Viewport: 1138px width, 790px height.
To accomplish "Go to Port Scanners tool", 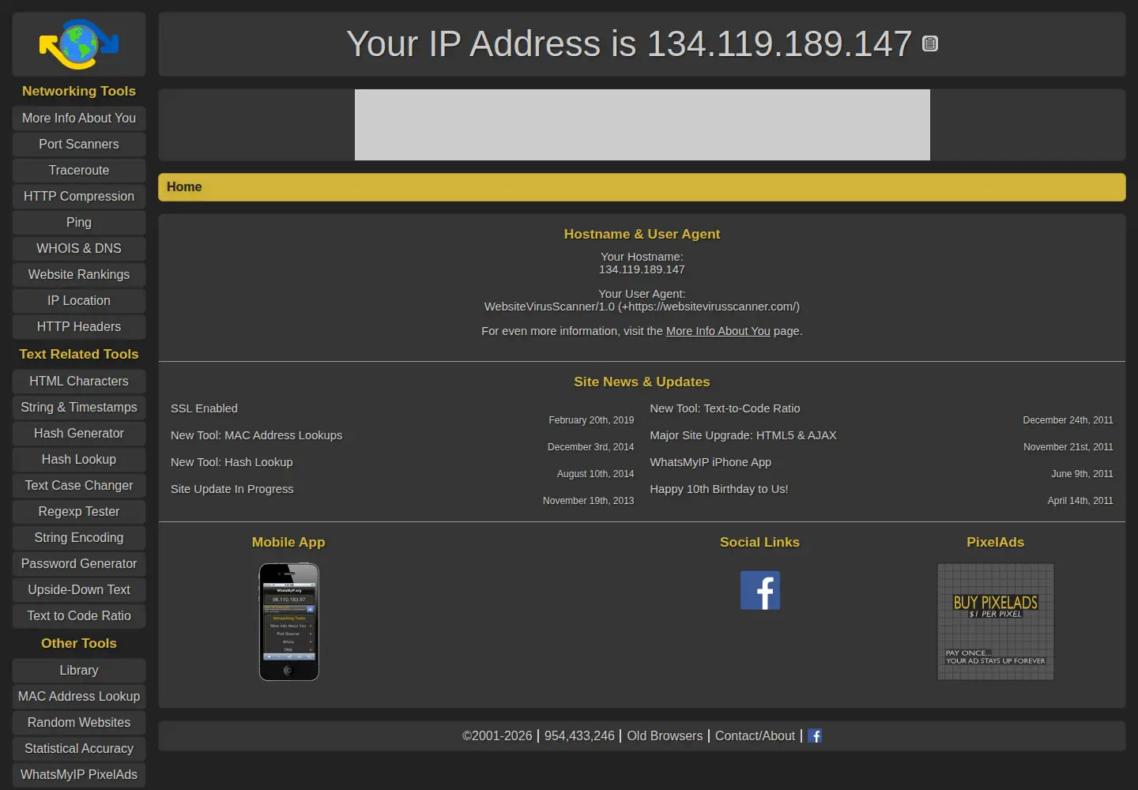I will point(79,144).
